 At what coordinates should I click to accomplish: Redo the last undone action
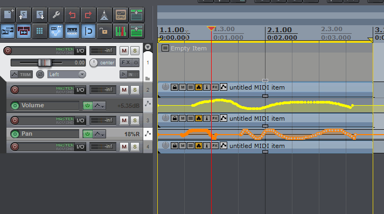[x=88, y=15]
